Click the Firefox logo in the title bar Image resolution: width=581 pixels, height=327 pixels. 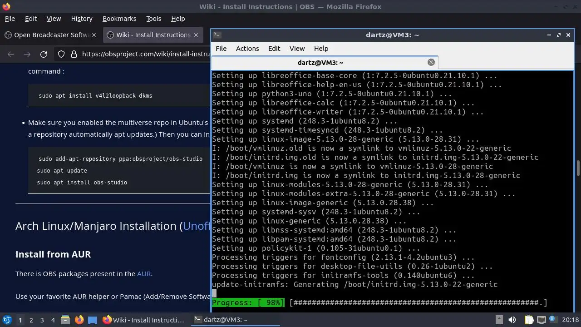click(x=6, y=6)
